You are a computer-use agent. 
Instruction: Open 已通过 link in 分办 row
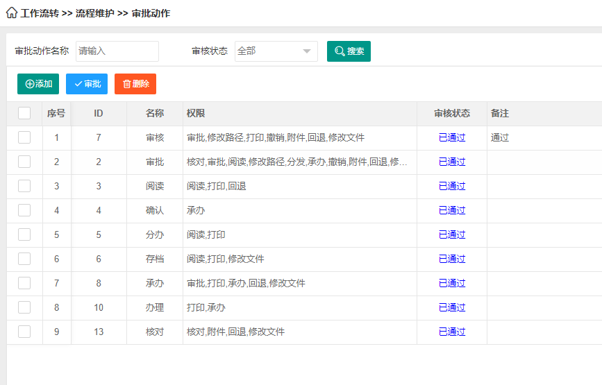click(x=452, y=234)
